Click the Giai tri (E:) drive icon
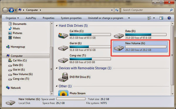 63,48
